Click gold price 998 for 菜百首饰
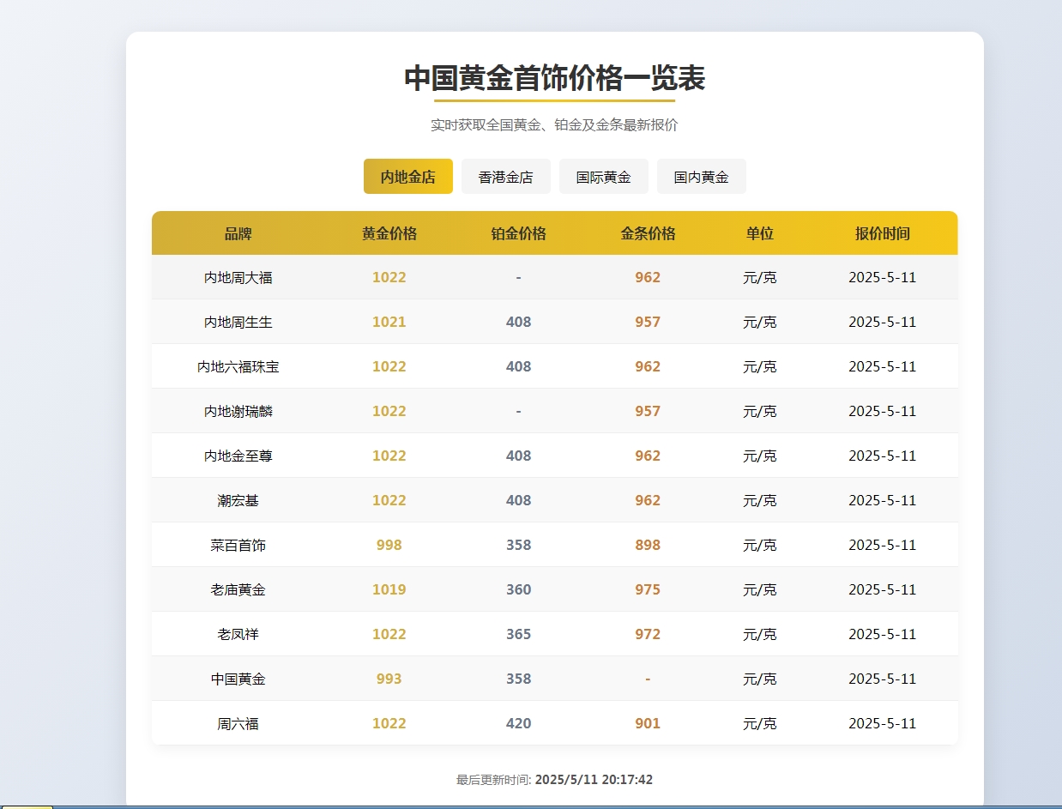 point(389,546)
